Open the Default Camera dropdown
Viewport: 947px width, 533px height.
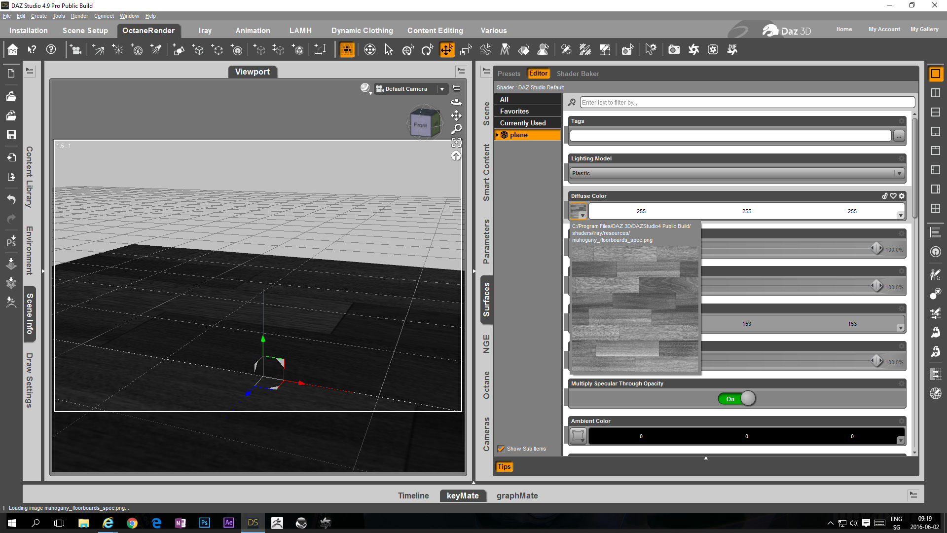[x=442, y=89]
